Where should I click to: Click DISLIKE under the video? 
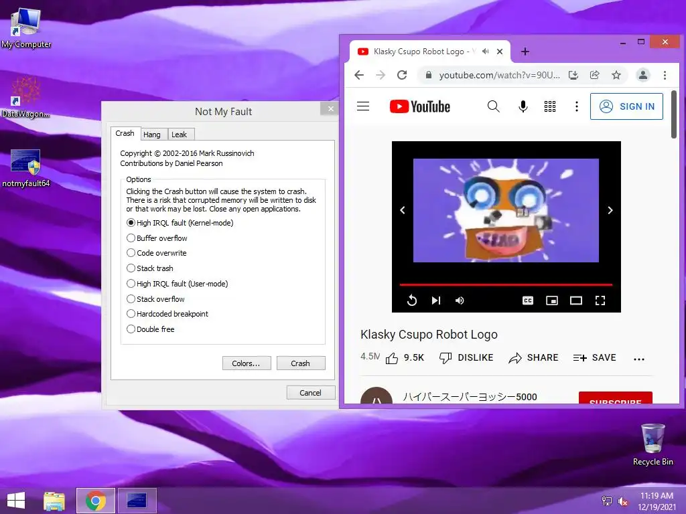coord(466,358)
